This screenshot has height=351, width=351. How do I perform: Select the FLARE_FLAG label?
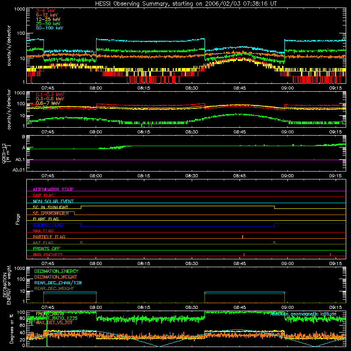pyautogui.click(x=46, y=219)
